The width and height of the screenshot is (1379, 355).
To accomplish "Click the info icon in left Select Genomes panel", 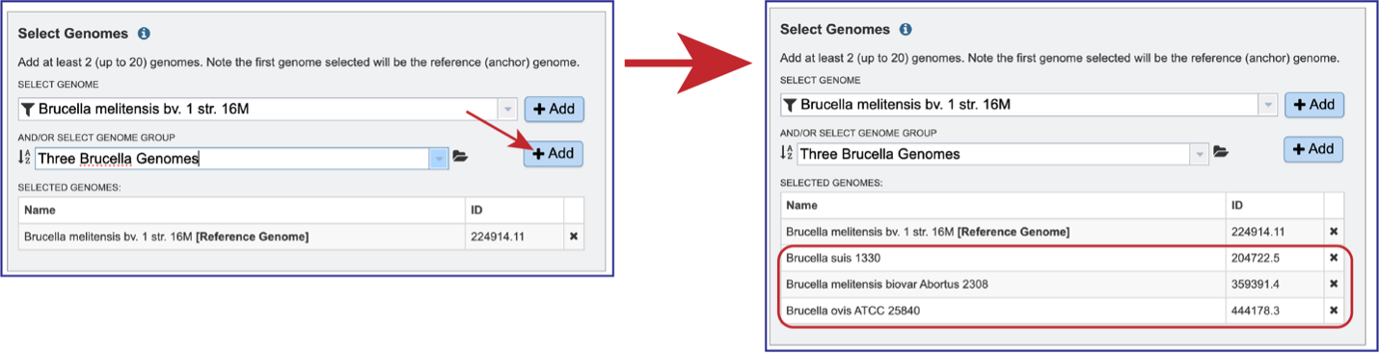I will coord(144,34).
